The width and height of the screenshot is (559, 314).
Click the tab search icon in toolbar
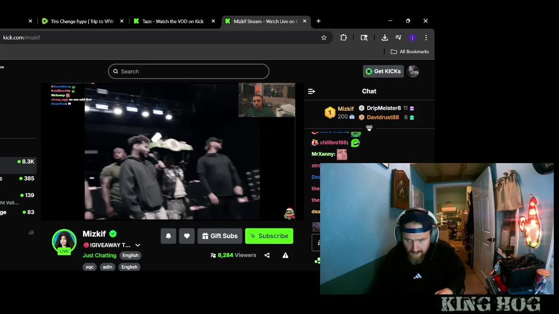(x=364, y=38)
